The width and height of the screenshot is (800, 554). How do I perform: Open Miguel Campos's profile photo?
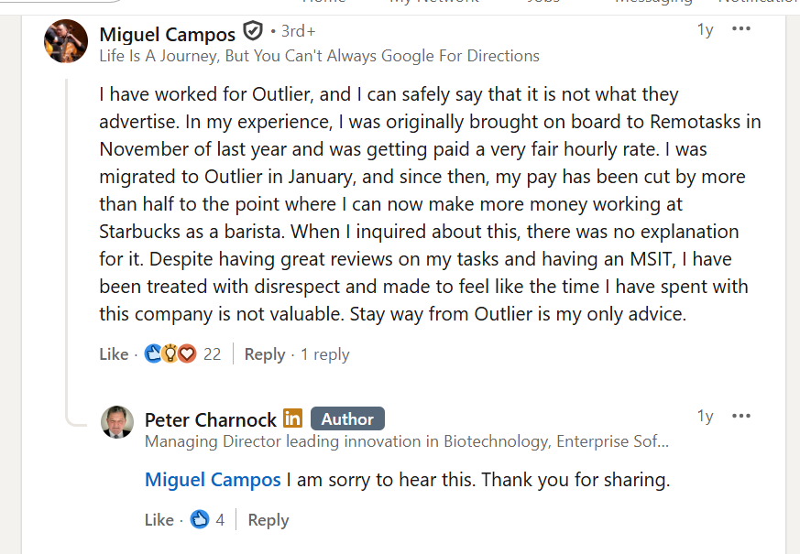pyautogui.click(x=66, y=41)
